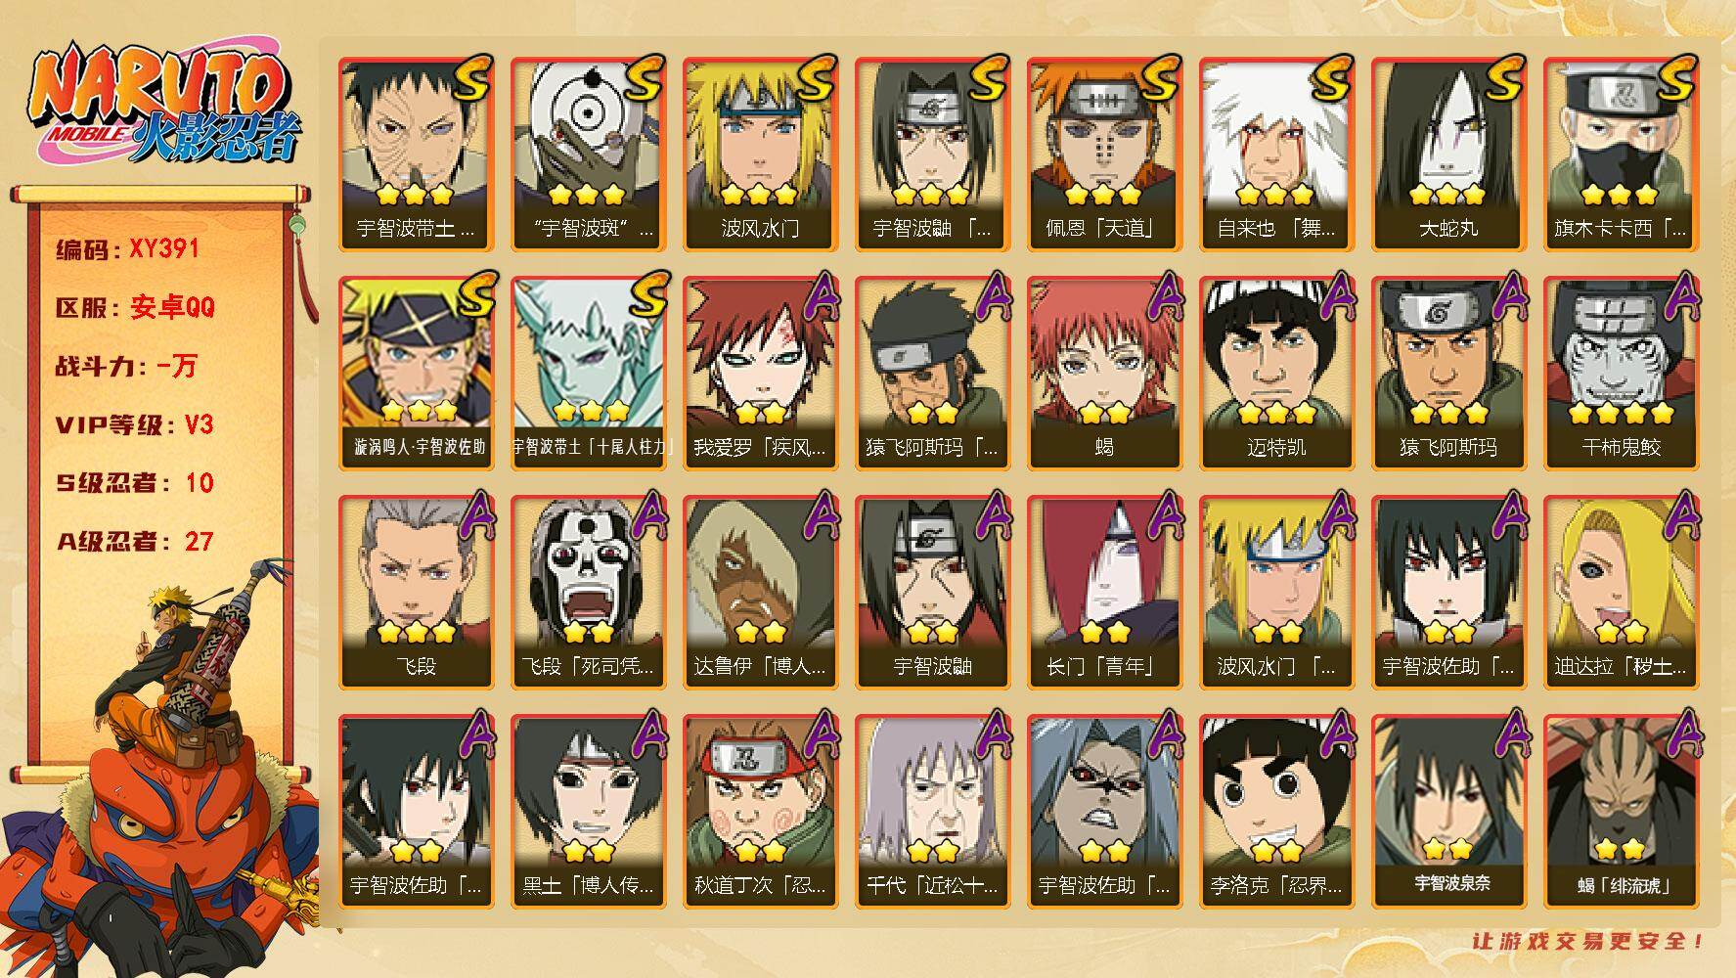The width and height of the screenshot is (1736, 978).
Task: Click the 大蛇丸 ninja portrait
Action: (1448, 155)
